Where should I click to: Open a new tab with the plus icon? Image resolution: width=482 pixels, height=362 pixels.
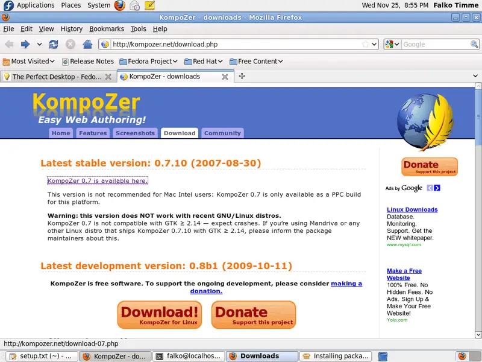coord(242,76)
